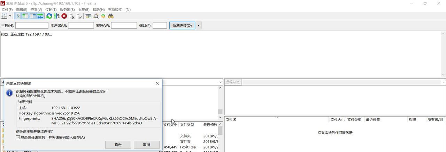446x152 pixels.
Task: Click the disconnect from server icon
Action: click(72, 16)
